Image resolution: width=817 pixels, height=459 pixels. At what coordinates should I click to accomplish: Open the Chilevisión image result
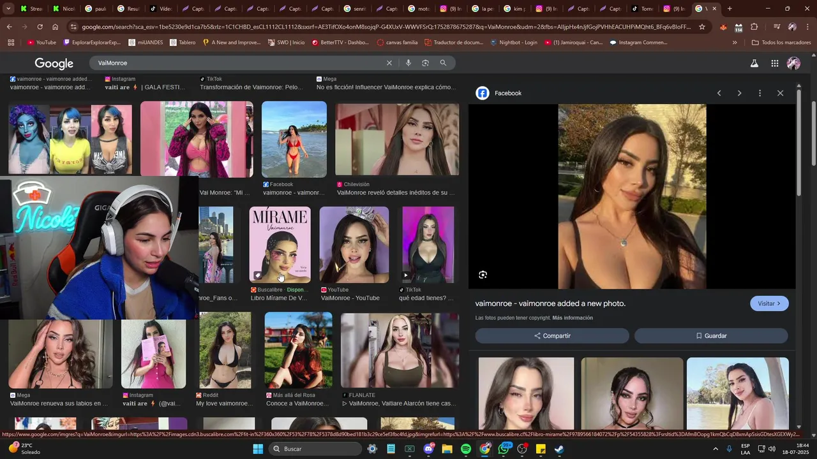pyautogui.click(x=397, y=139)
